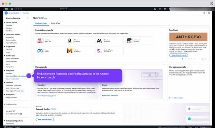
Task: Click the CloudShell icon in the footer
Action: 6,127
